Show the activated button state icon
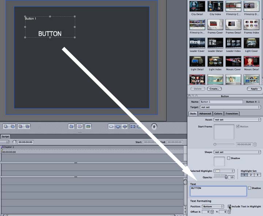 tap(125, 126)
